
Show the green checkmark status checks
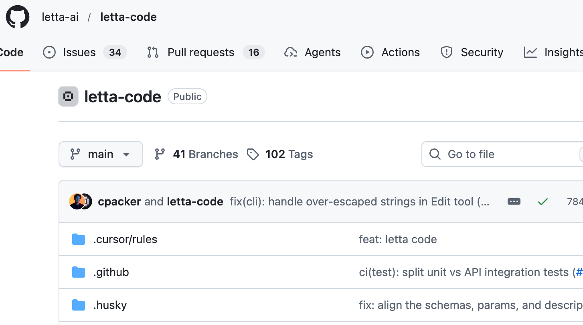(x=543, y=202)
